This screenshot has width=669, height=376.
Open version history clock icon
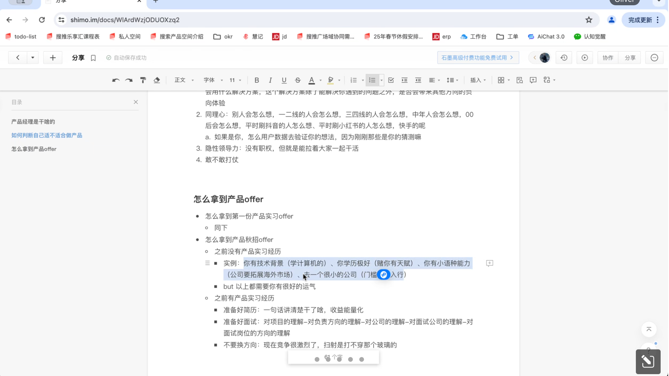564,58
